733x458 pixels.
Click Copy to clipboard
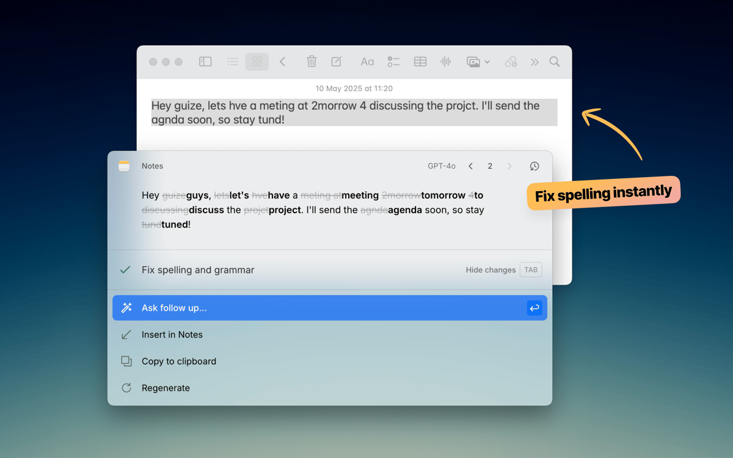tap(179, 362)
